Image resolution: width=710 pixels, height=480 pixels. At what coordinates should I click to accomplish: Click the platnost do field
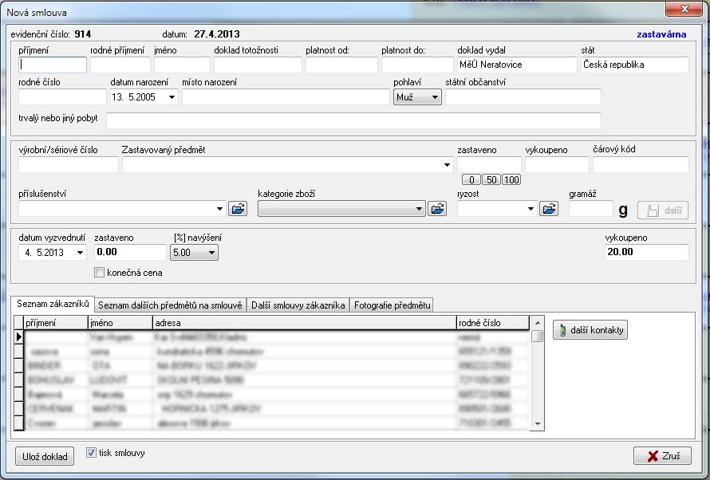click(417, 65)
